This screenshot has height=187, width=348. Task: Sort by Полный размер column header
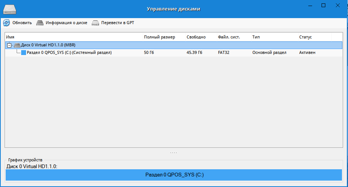[x=164, y=37]
